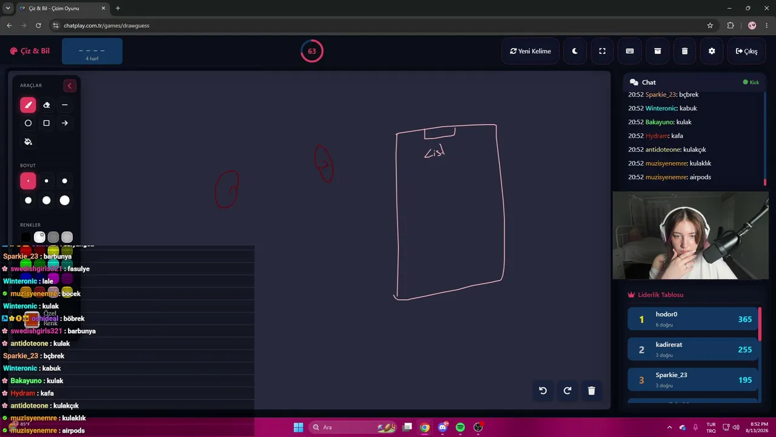The height and width of the screenshot is (437, 776).
Task: Redo the drawing stroke
Action: [567, 391]
